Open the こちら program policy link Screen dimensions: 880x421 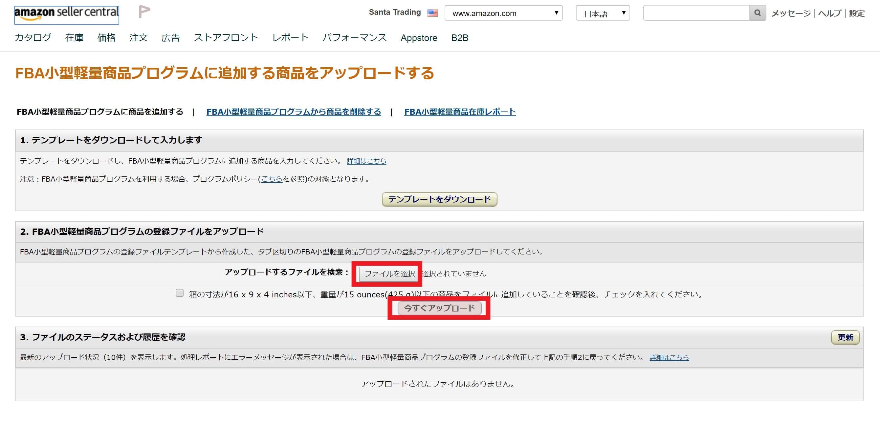[272, 179]
